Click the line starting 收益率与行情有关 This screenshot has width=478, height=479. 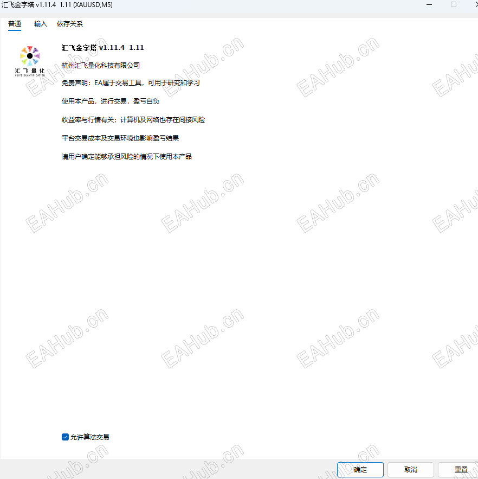133,120
